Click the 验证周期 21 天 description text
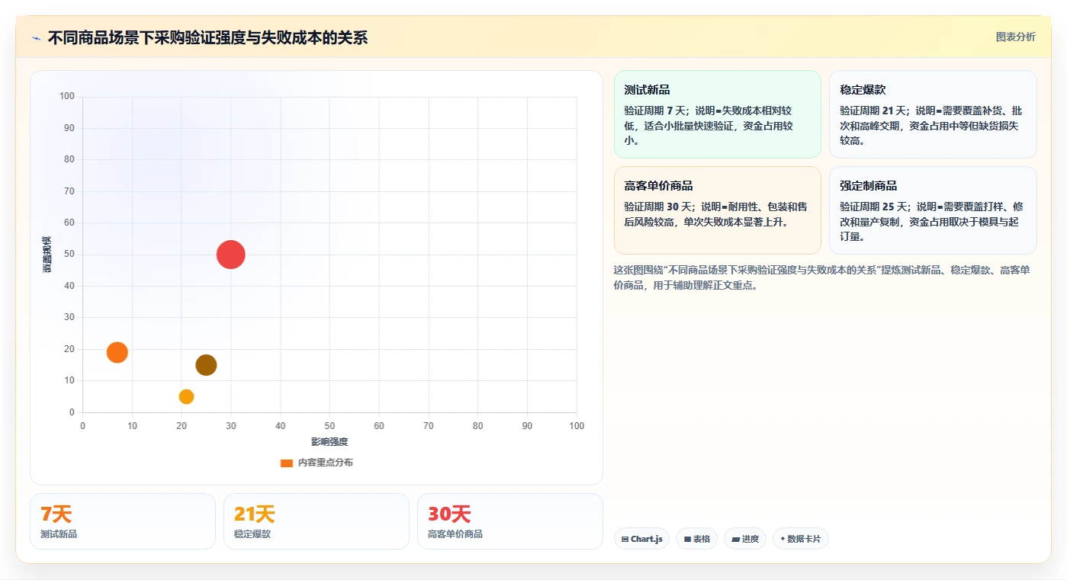This screenshot has height=580, width=1067. [930, 126]
